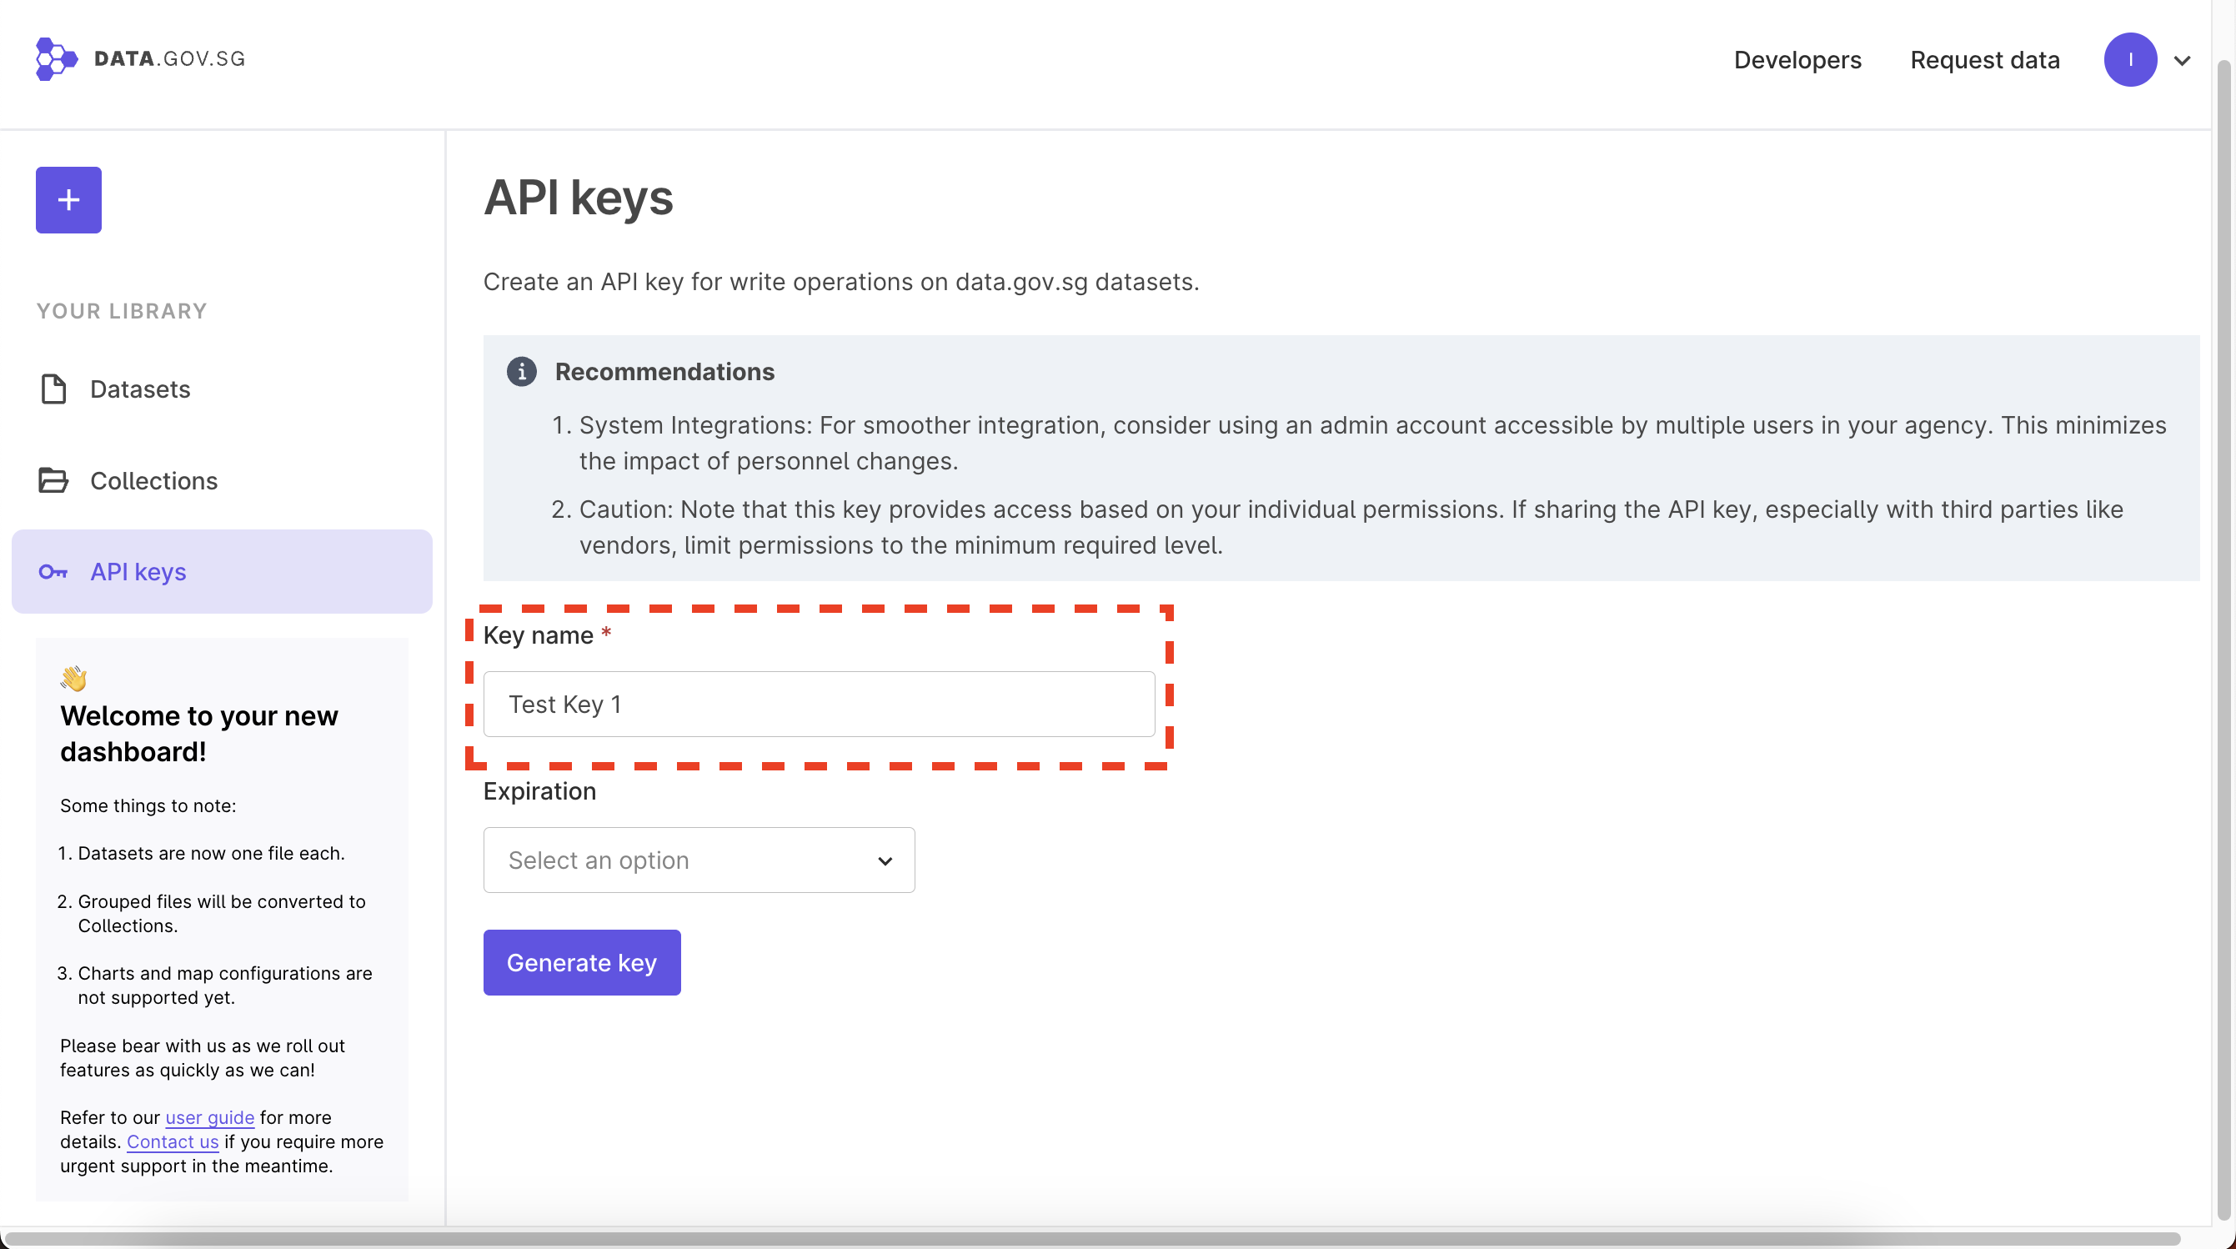Click the purple plus create button
Image resolution: width=2236 pixels, height=1249 pixels.
[x=68, y=200]
